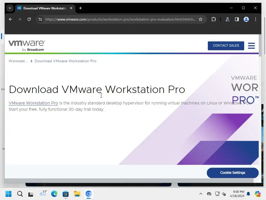Open Chrome Labs flask icon

227,19
